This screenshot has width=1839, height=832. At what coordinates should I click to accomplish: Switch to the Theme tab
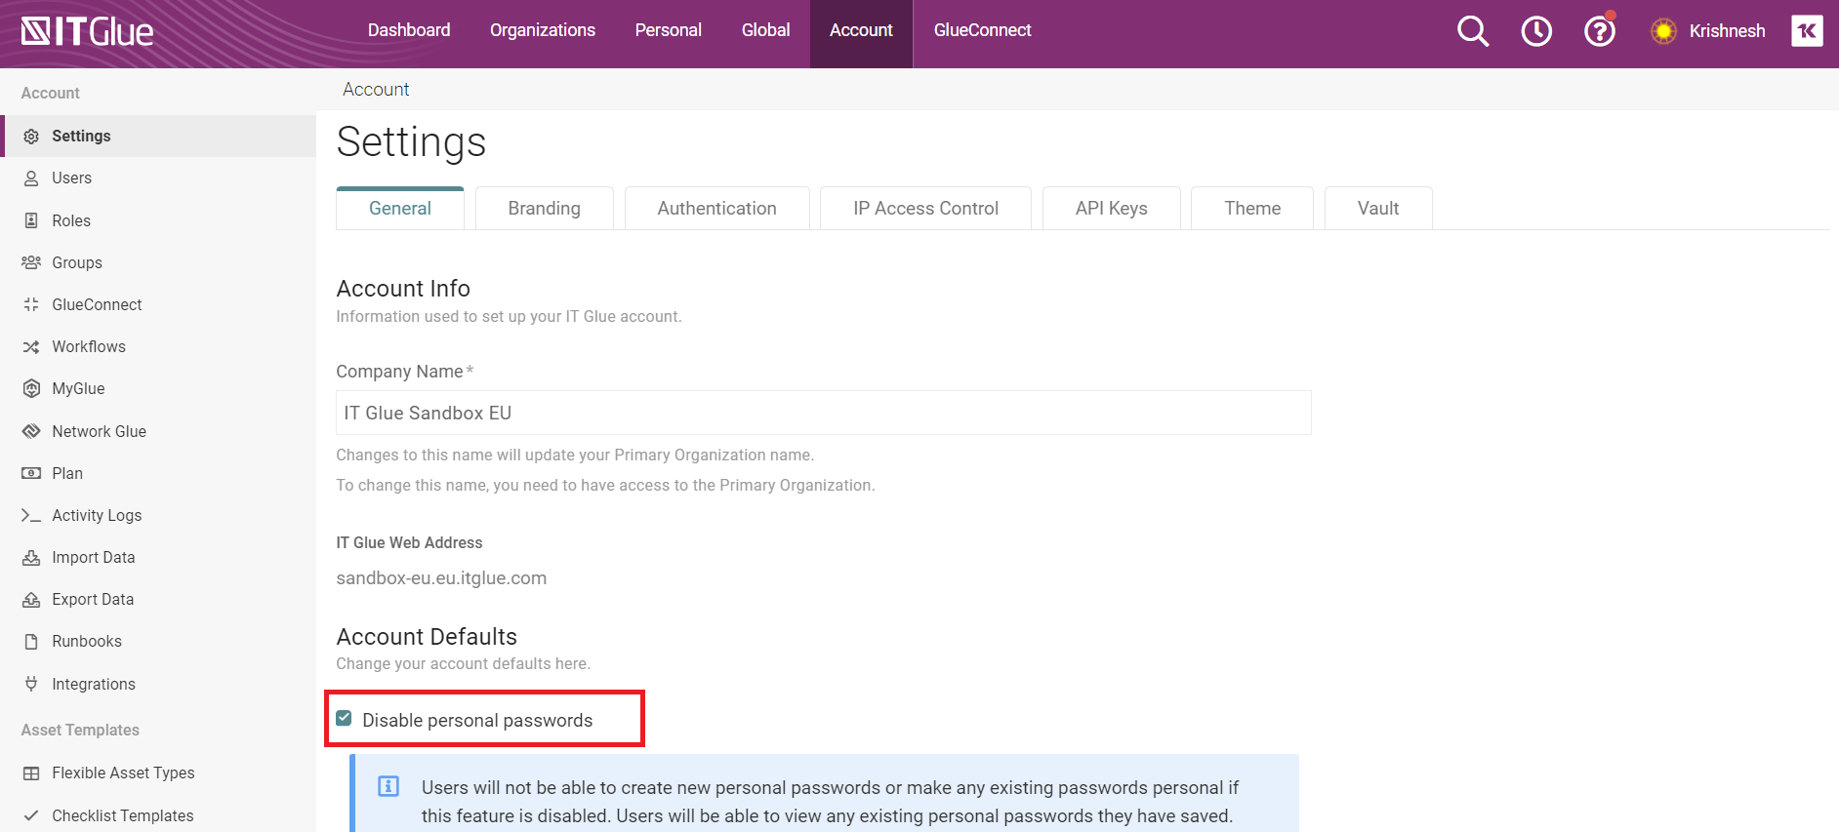[x=1252, y=208]
